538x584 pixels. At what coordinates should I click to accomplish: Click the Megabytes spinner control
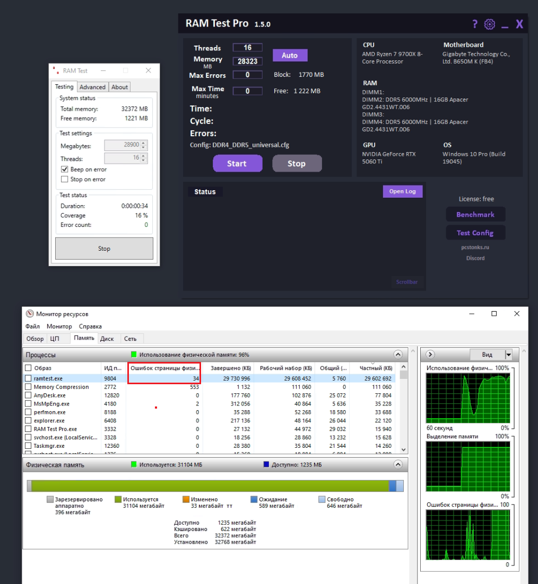pyautogui.click(x=144, y=145)
